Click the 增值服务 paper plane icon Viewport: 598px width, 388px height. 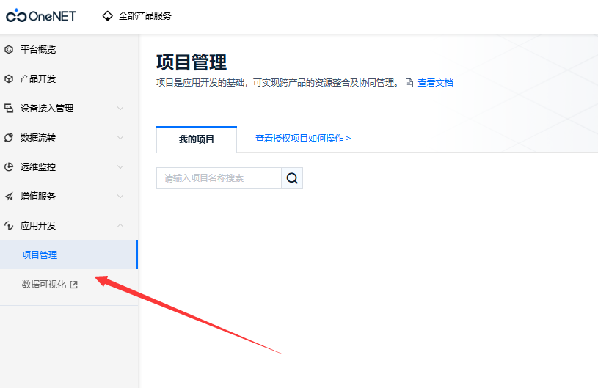(x=9, y=197)
